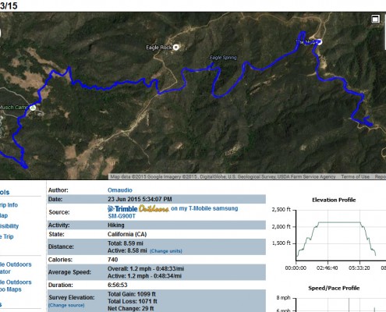Viewport: 386px width, 312px height.
Task: Click Change source under Survey Elevation
Action: (x=66, y=305)
